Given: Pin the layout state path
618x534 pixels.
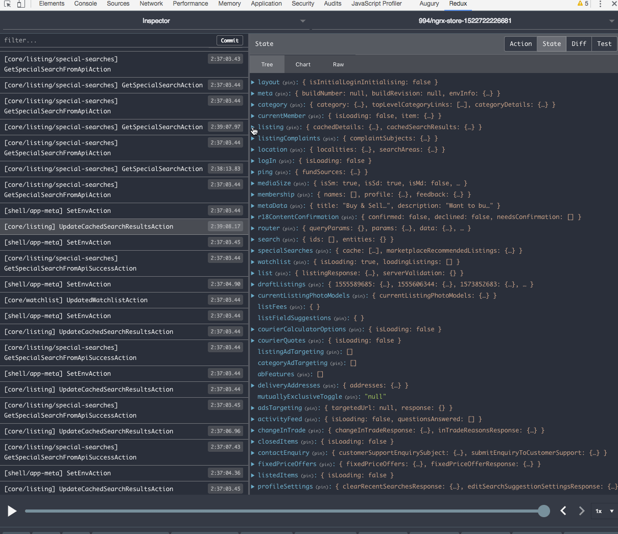Looking at the screenshot, I should point(289,83).
